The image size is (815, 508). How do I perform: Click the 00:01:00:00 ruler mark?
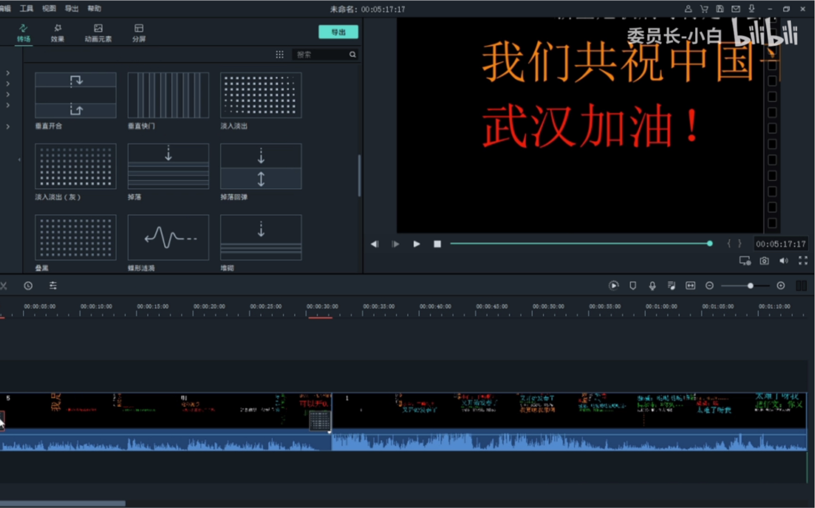[x=661, y=306]
